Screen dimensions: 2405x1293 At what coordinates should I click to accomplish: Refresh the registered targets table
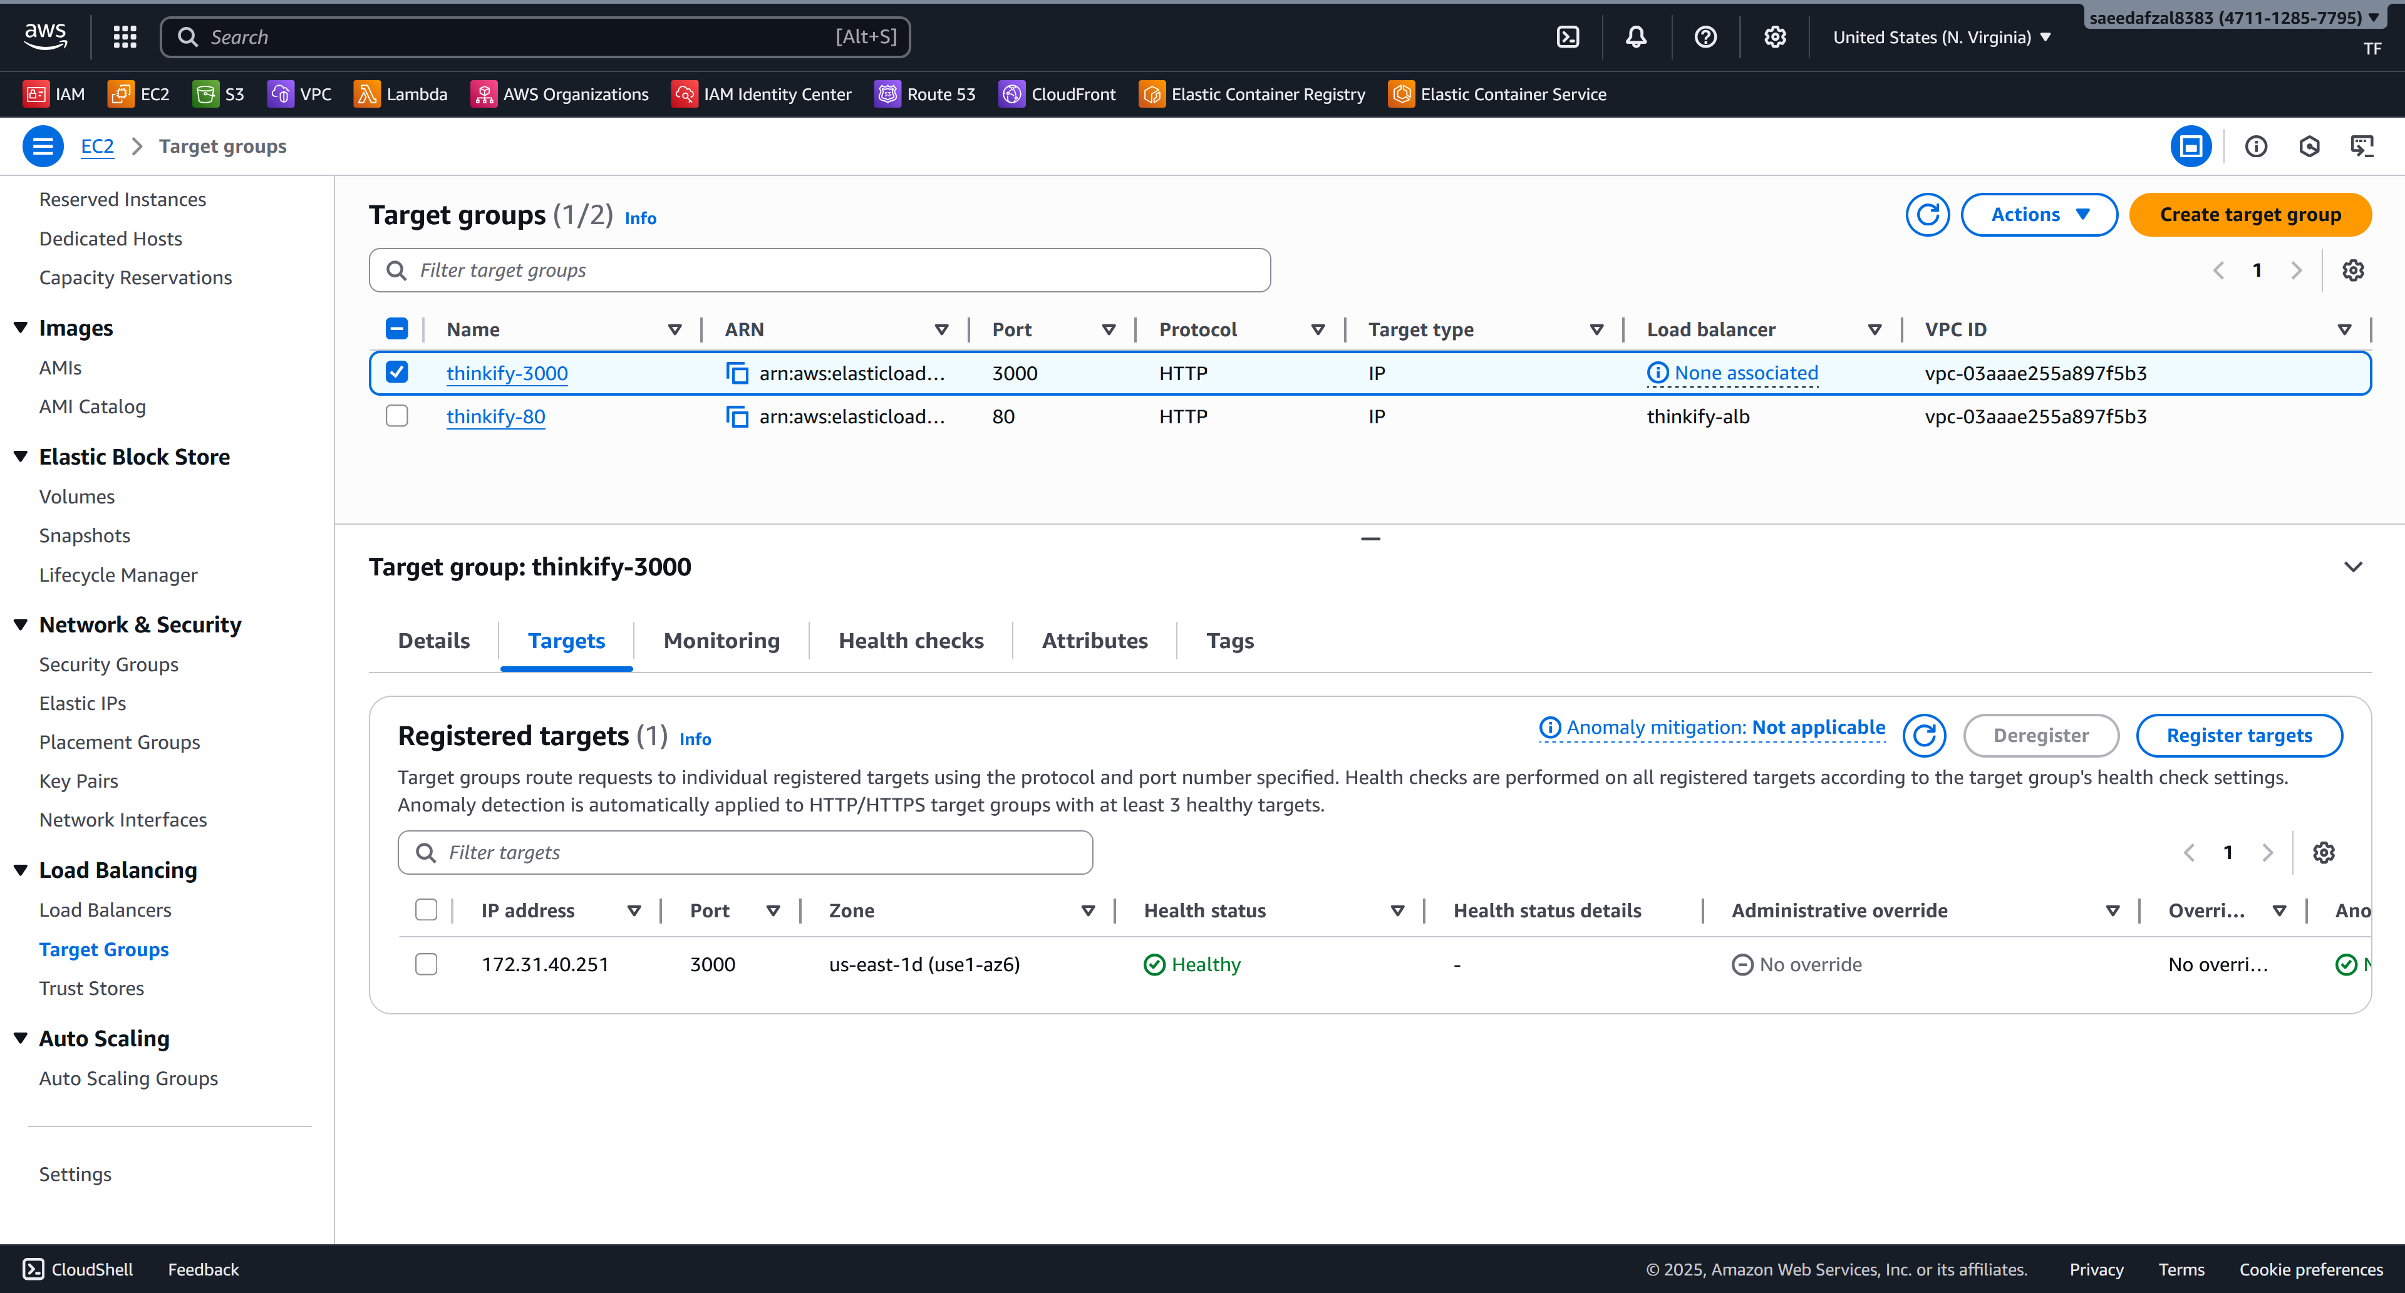point(1924,736)
